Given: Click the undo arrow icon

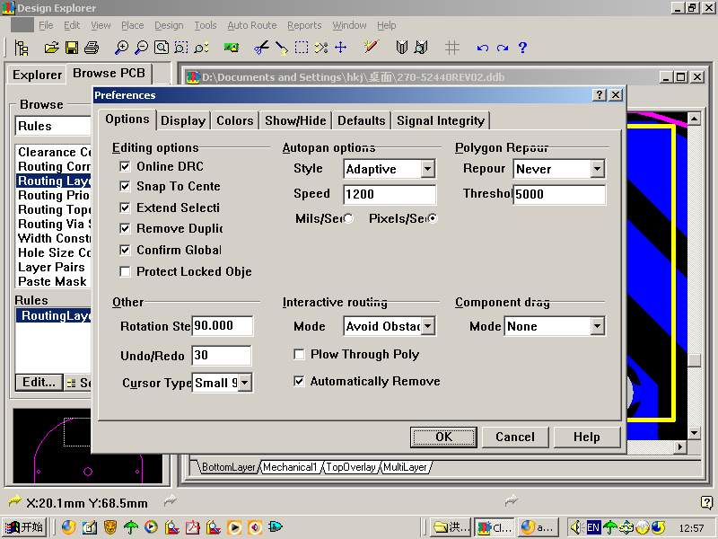Looking at the screenshot, I should pos(483,48).
